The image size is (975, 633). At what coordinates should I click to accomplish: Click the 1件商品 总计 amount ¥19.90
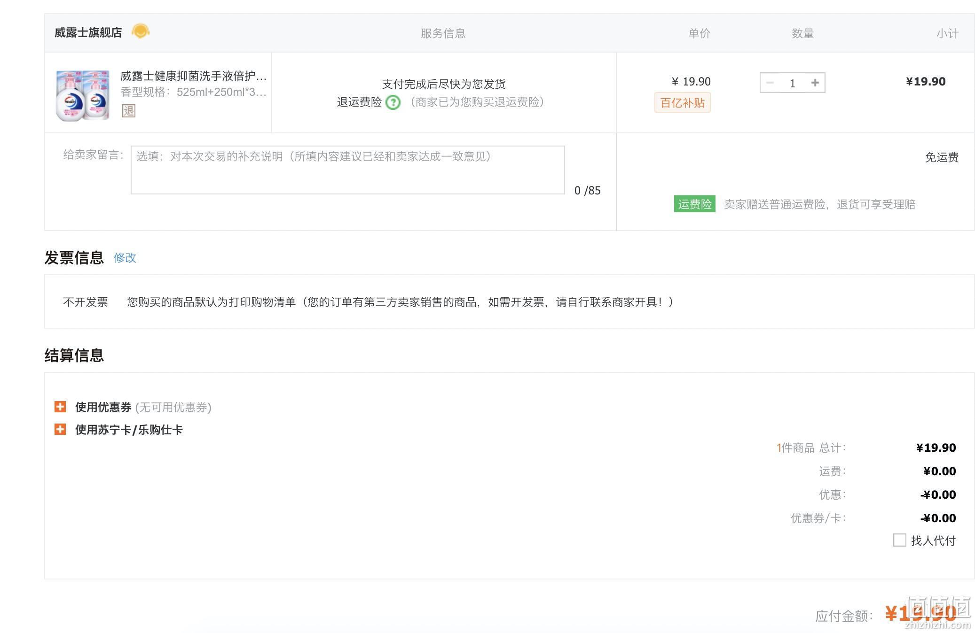click(x=936, y=448)
